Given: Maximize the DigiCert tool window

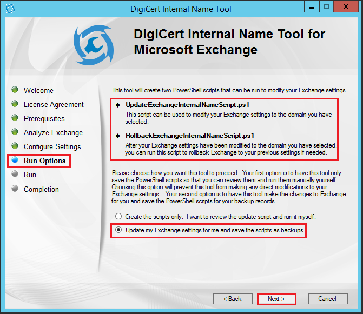Looking at the screenshot, I should tap(327, 8).
